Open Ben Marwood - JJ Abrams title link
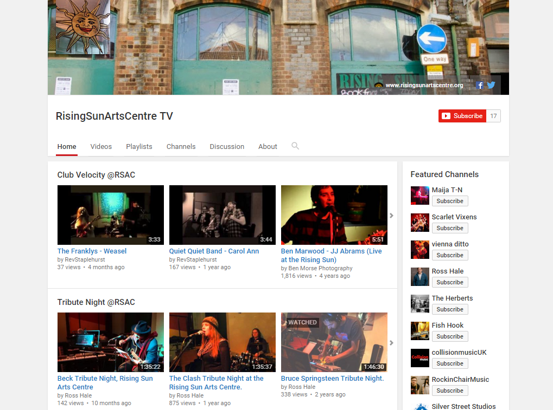 pyautogui.click(x=331, y=256)
